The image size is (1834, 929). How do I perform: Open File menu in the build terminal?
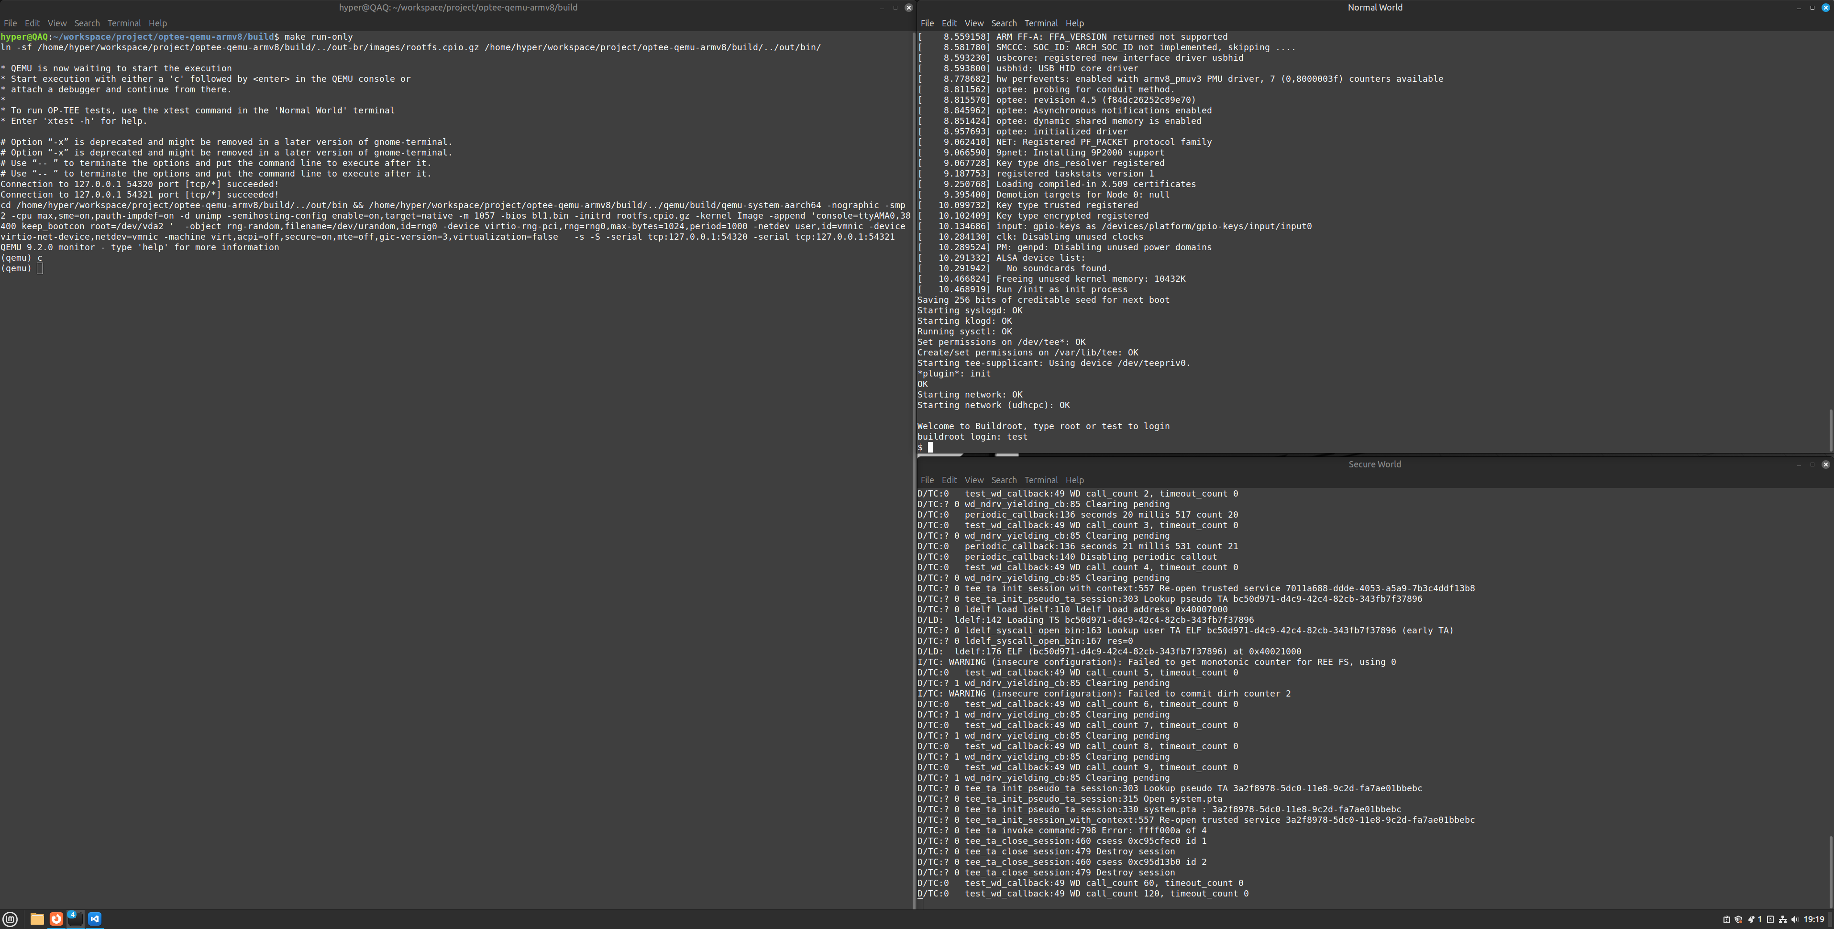pos(11,23)
